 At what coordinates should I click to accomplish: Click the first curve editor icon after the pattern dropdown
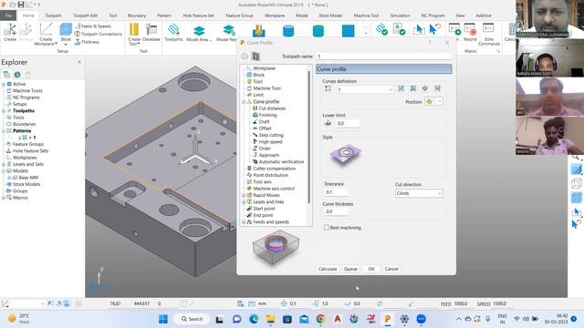coord(401,88)
